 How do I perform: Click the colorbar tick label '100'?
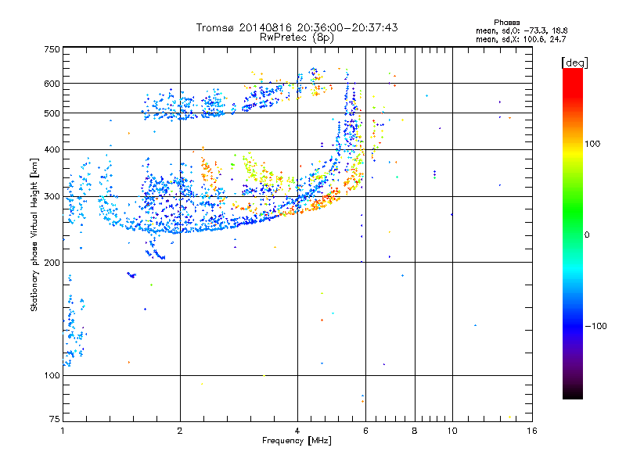pos(592,144)
